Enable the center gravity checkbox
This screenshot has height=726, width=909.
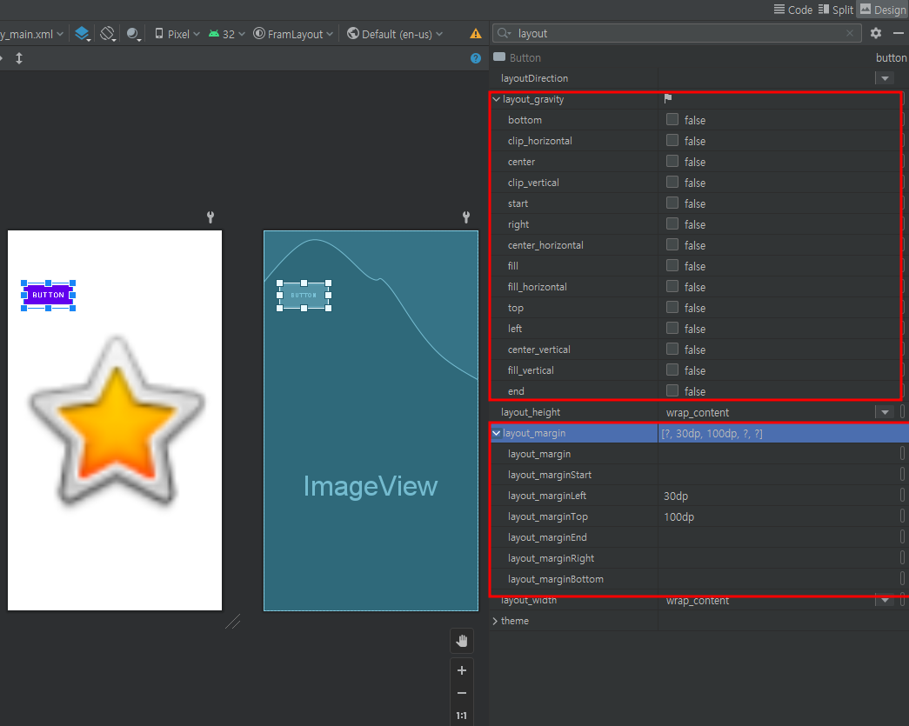pos(672,161)
